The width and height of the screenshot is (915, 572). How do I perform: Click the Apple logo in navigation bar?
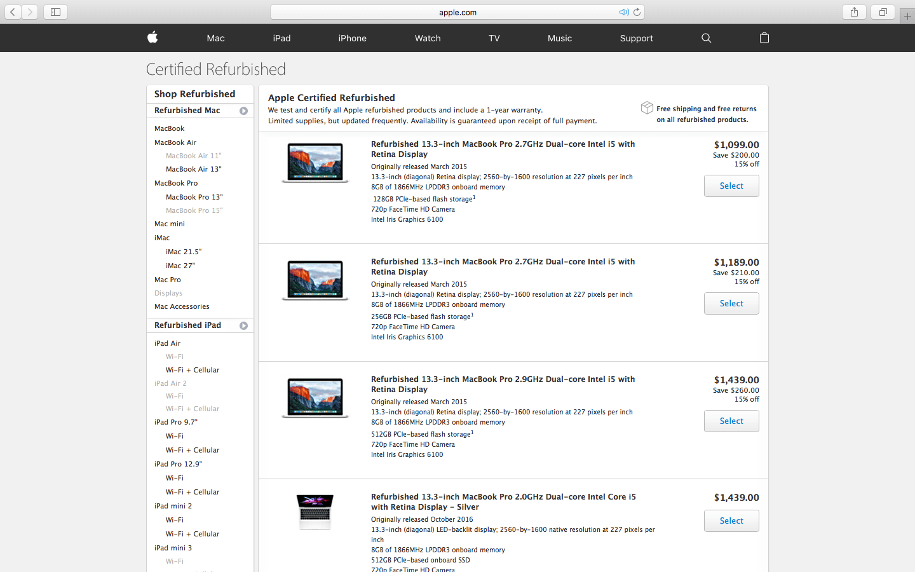click(152, 37)
